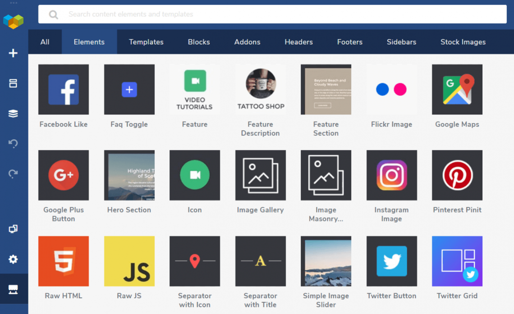
Task: Click the search magnifier icon
Action: pyautogui.click(x=53, y=14)
